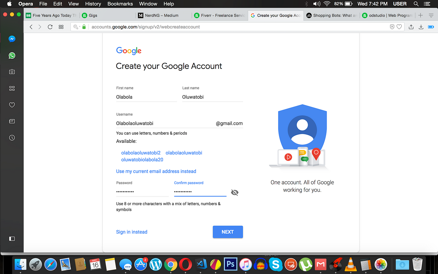
Task: Open the Window menu
Action: click(x=148, y=4)
